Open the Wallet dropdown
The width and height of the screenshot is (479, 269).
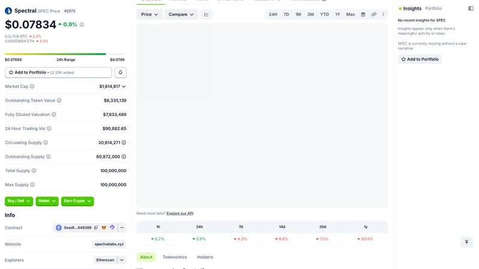pyautogui.click(x=47, y=201)
